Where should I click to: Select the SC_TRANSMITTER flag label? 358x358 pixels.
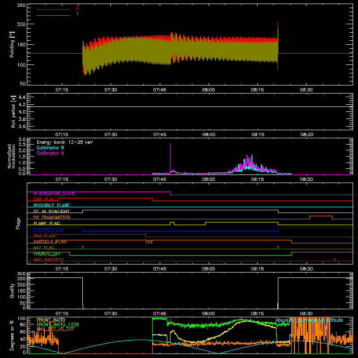click(x=52, y=217)
